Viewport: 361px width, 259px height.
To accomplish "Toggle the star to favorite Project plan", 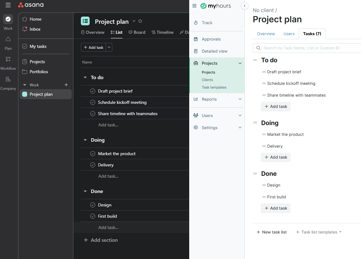I will click(x=140, y=21).
